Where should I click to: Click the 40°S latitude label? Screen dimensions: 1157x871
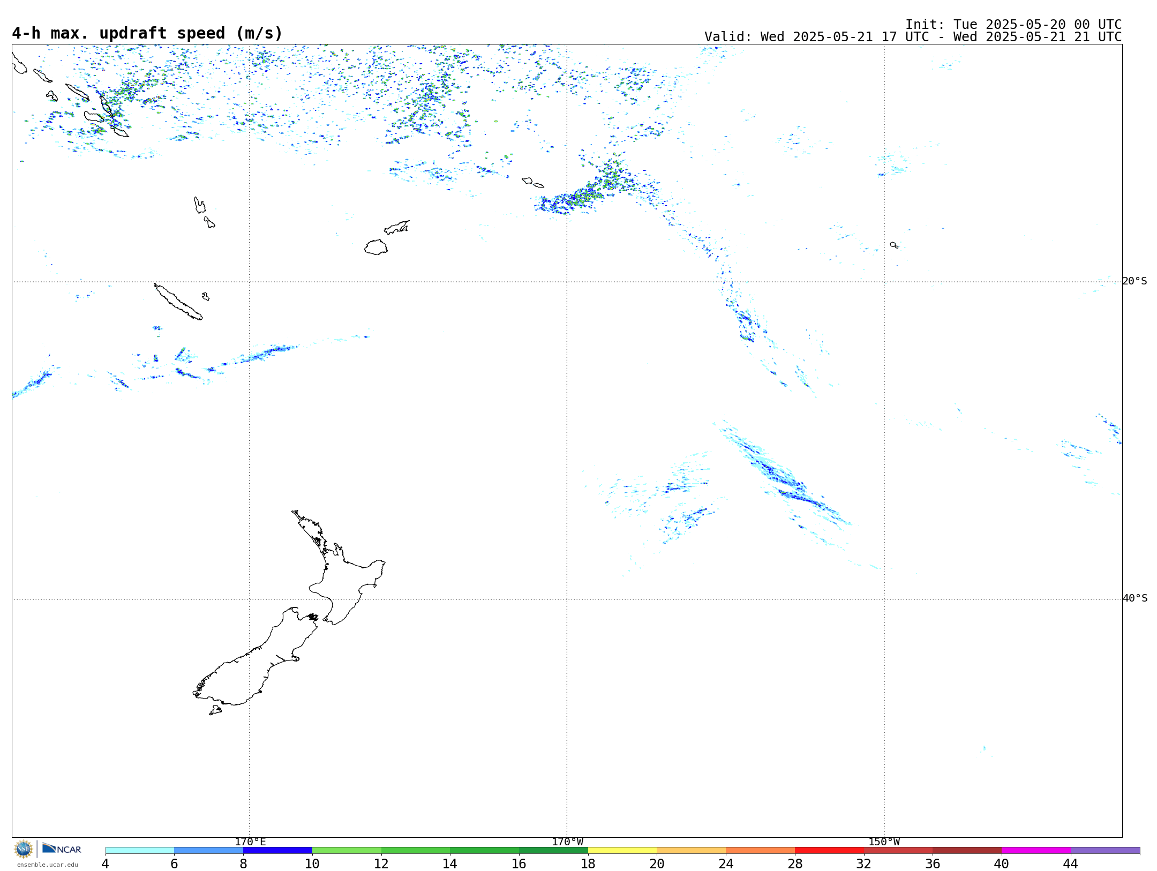[1135, 598]
